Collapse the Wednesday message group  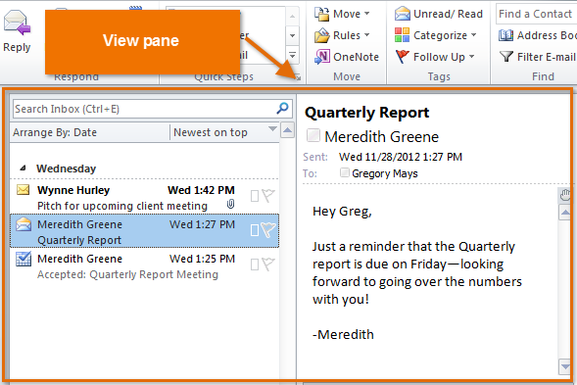[23, 168]
